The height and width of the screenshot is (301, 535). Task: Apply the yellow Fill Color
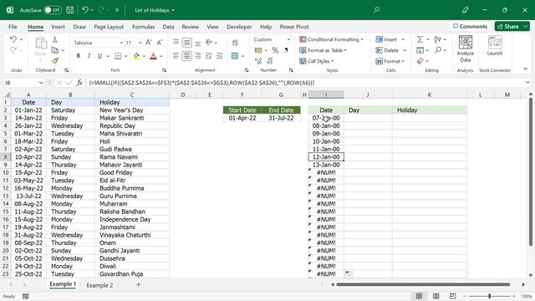pos(136,56)
